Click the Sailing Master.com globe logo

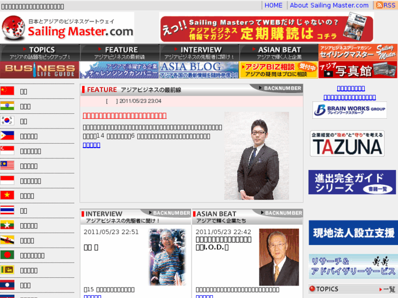[x=13, y=28]
